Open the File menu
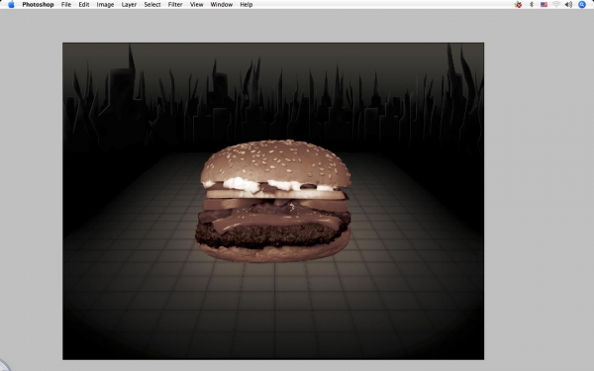Viewport: 594px width, 371px height. coord(66,5)
